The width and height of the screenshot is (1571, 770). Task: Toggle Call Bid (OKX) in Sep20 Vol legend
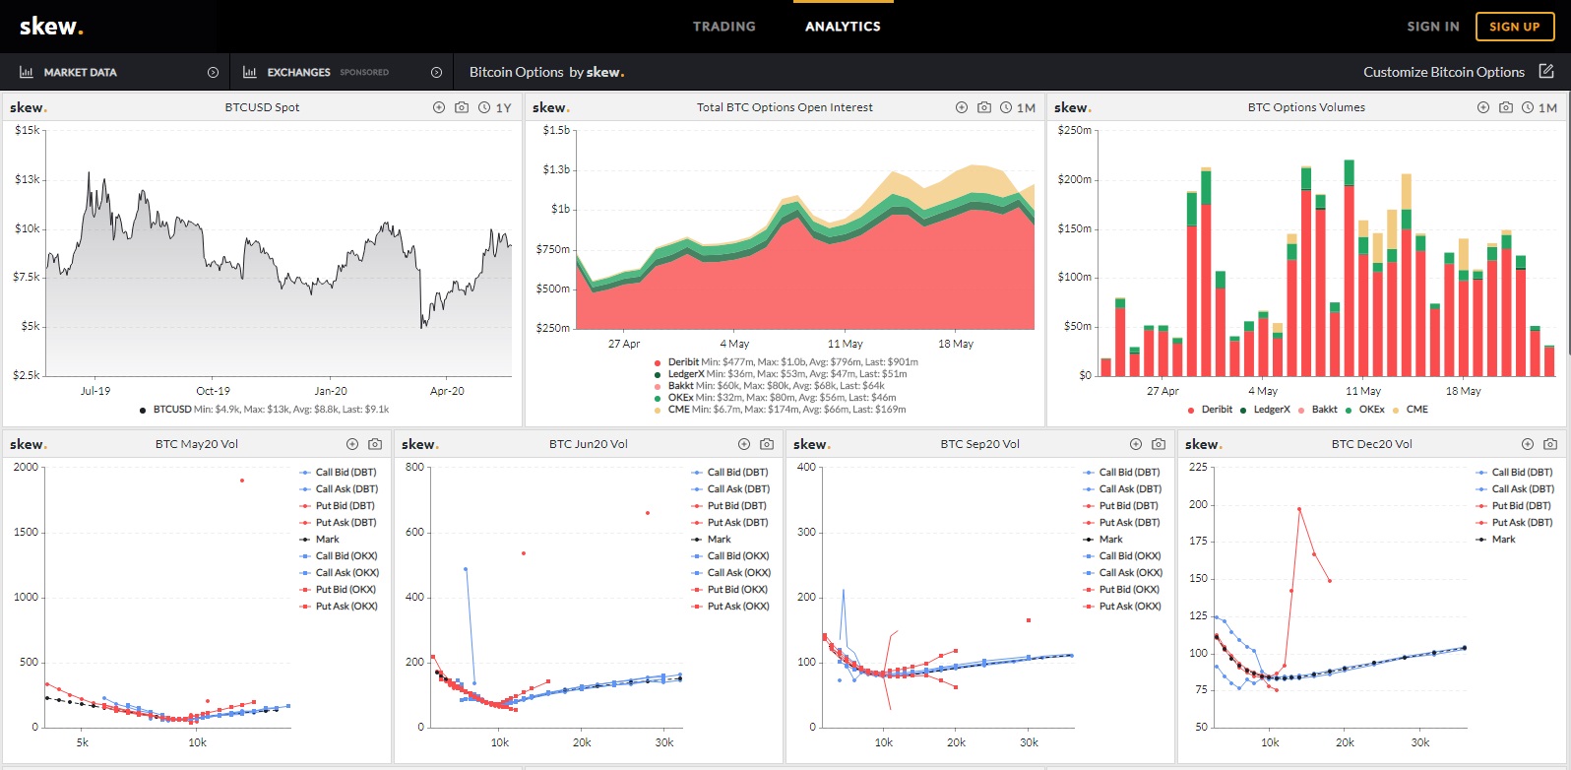tap(1122, 556)
